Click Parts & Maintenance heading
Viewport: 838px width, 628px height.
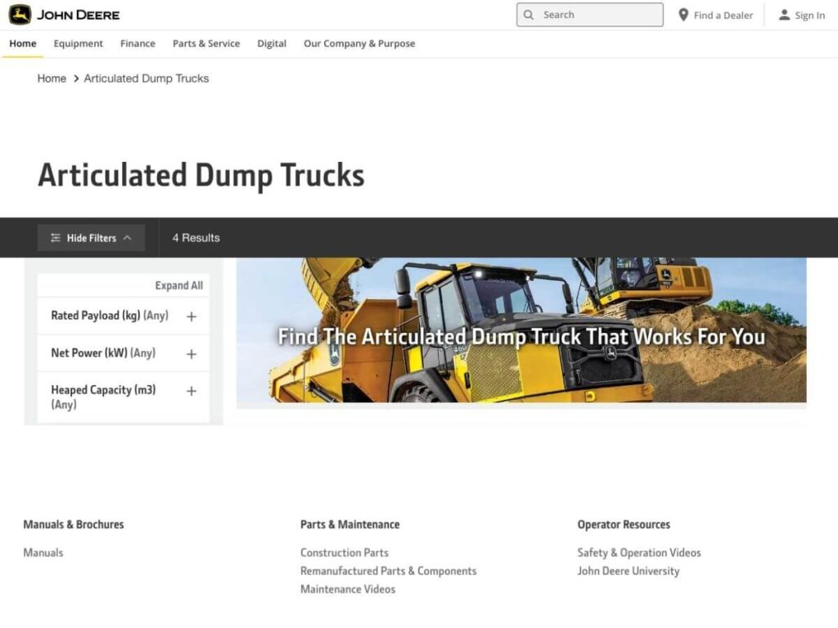(350, 524)
